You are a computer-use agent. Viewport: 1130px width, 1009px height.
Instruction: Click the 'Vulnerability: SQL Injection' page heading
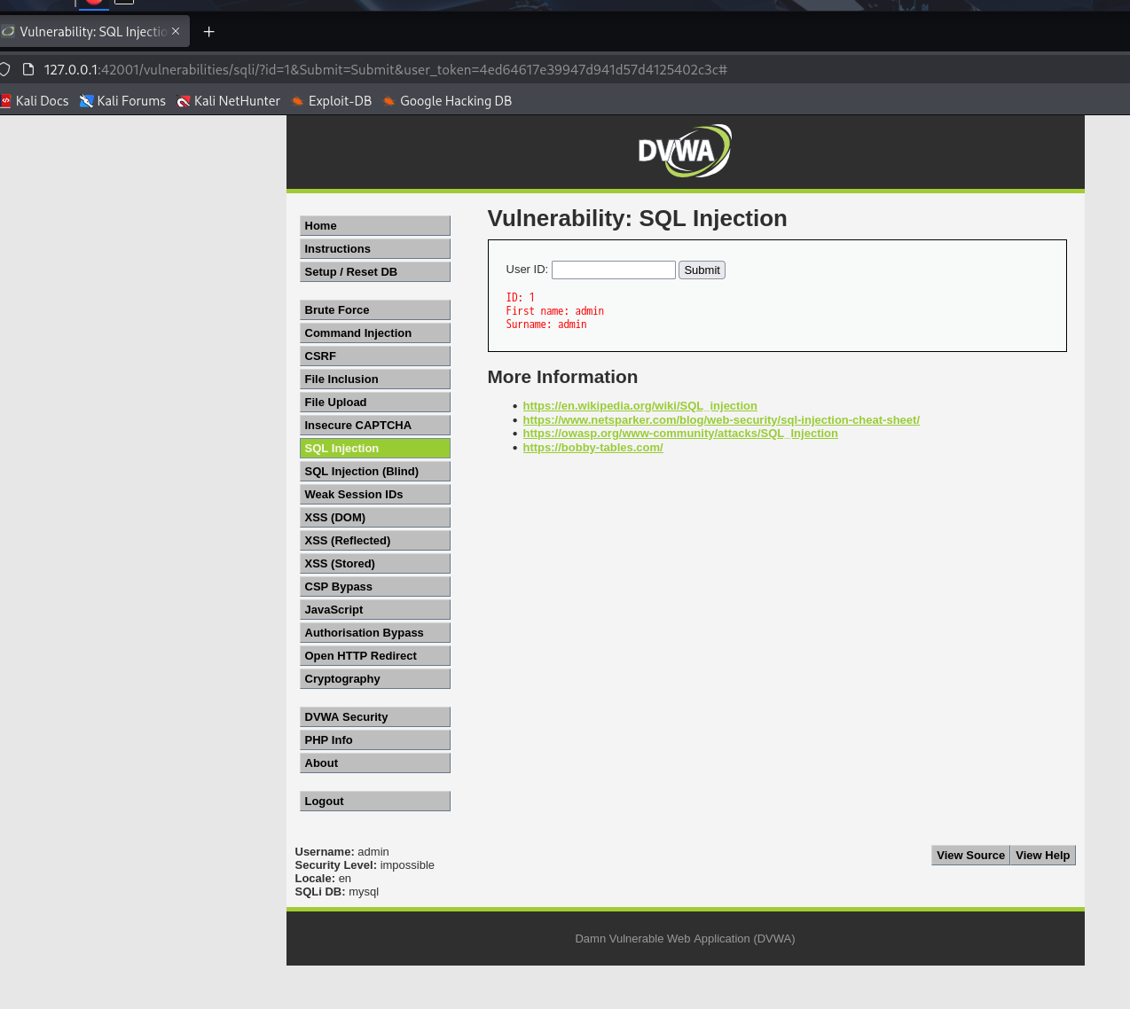[x=637, y=218]
